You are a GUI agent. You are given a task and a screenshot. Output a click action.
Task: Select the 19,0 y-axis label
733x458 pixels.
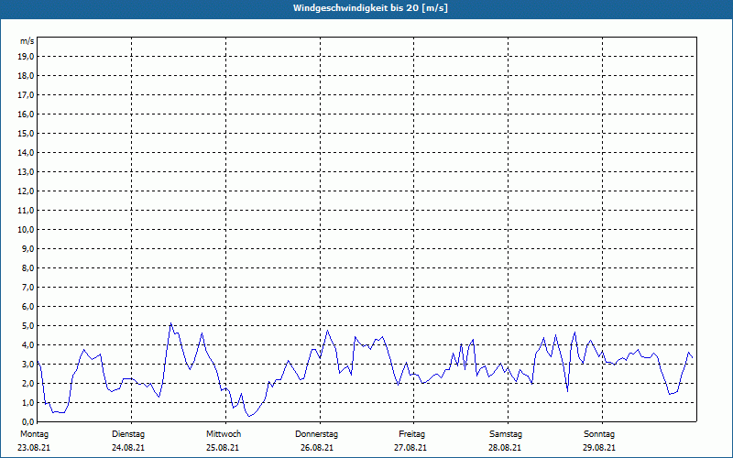(27, 57)
